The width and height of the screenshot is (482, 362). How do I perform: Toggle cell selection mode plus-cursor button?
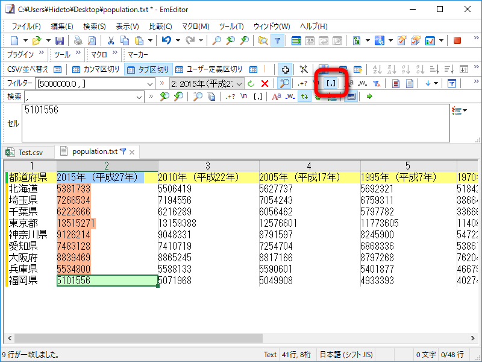(285, 69)
